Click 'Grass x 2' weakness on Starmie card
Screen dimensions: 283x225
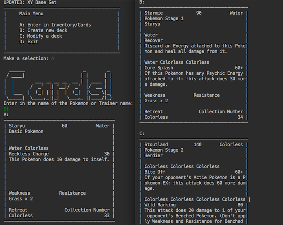[156, 101]
